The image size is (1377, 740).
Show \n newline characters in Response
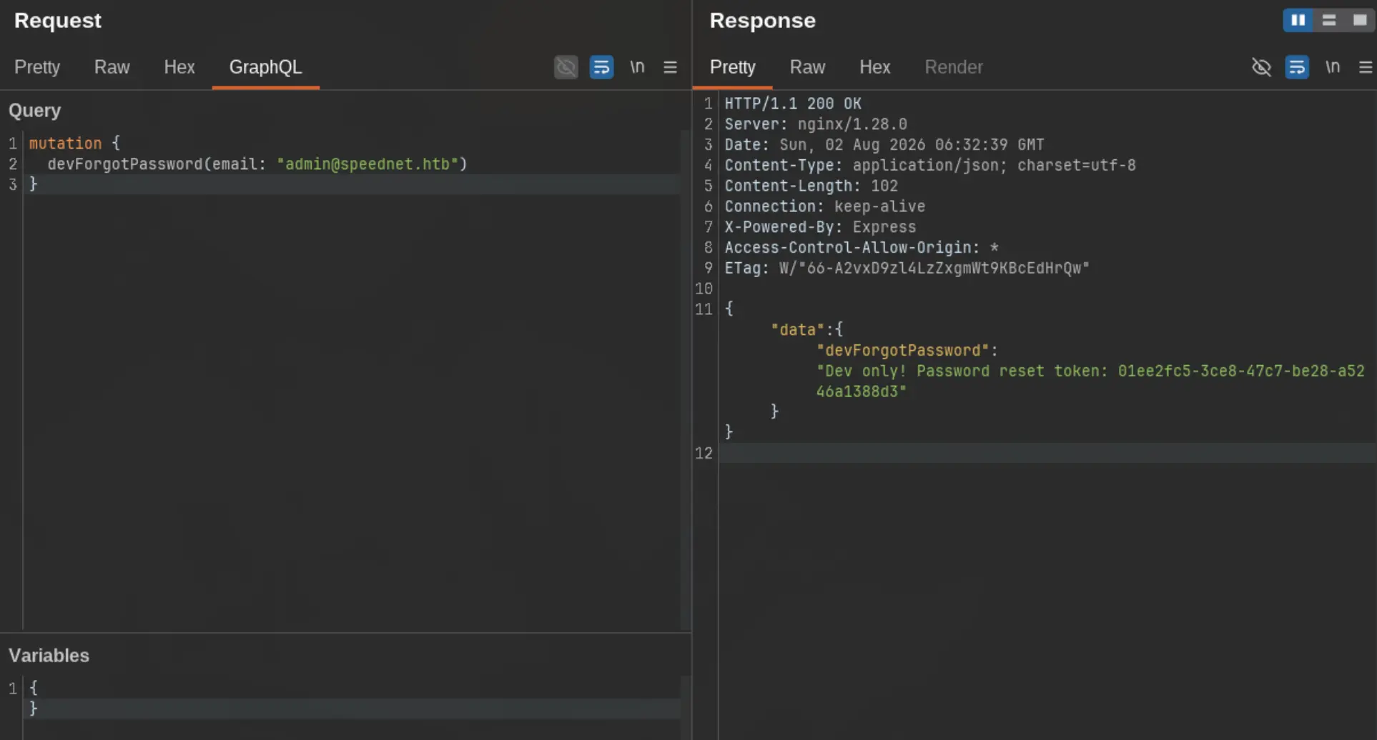[1333, 67]
